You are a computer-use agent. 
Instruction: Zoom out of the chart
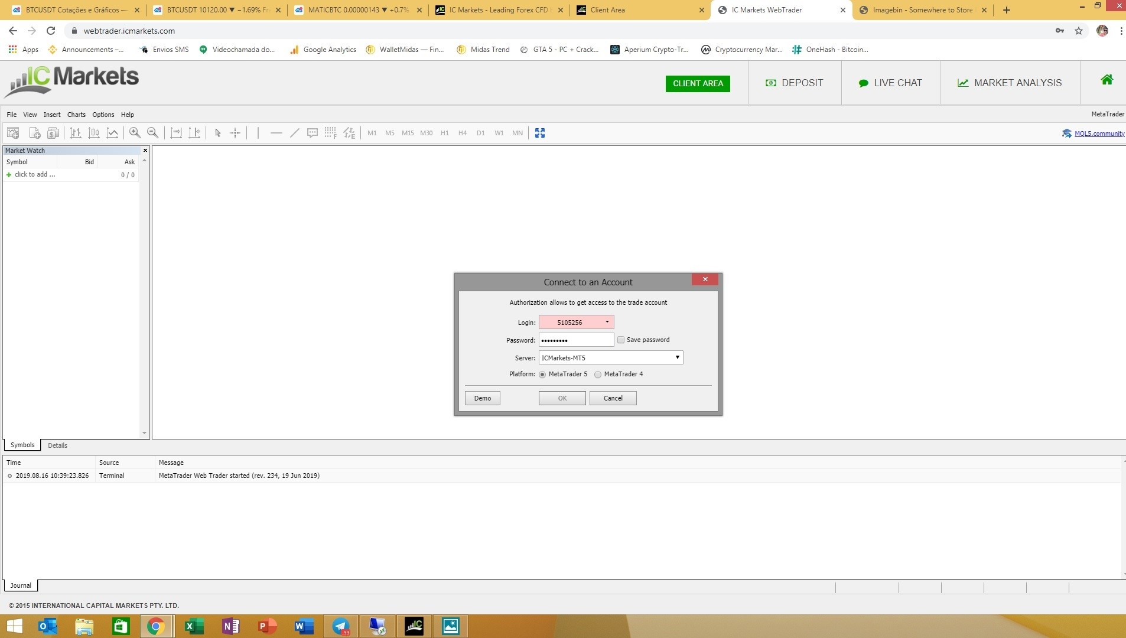(x=152, y=133)
